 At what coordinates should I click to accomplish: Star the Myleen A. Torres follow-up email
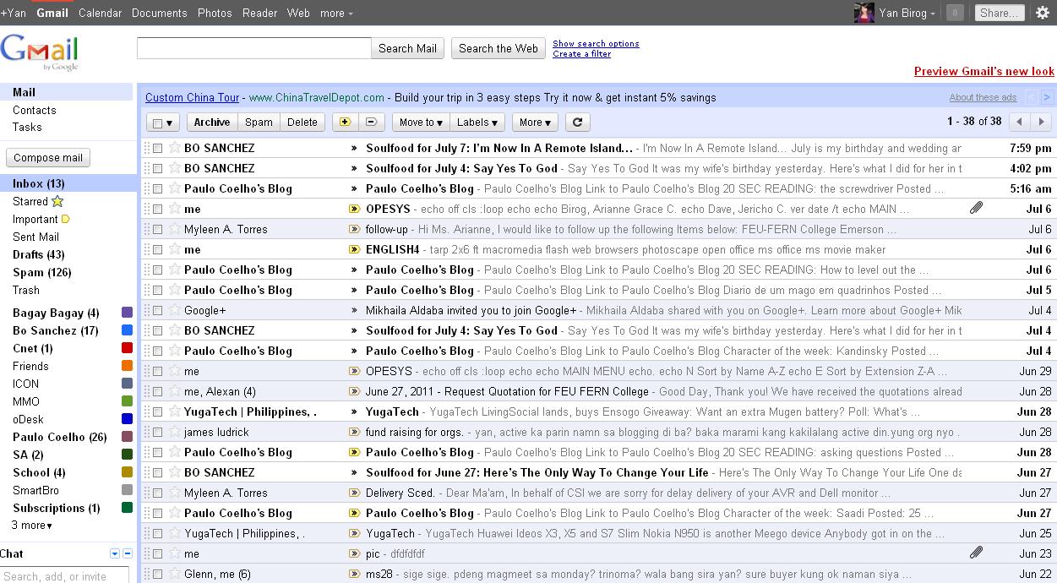pyautogui.click(x=175, y=229)
